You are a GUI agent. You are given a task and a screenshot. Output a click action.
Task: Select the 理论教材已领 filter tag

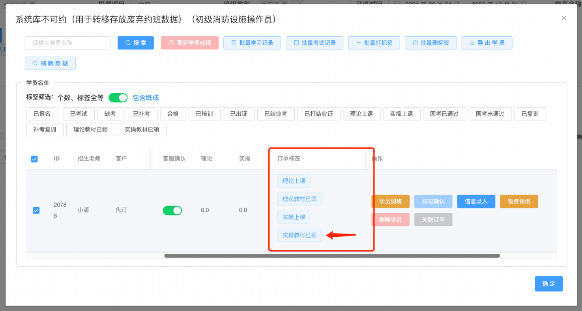pyautogui.click(x=90, y=129)
